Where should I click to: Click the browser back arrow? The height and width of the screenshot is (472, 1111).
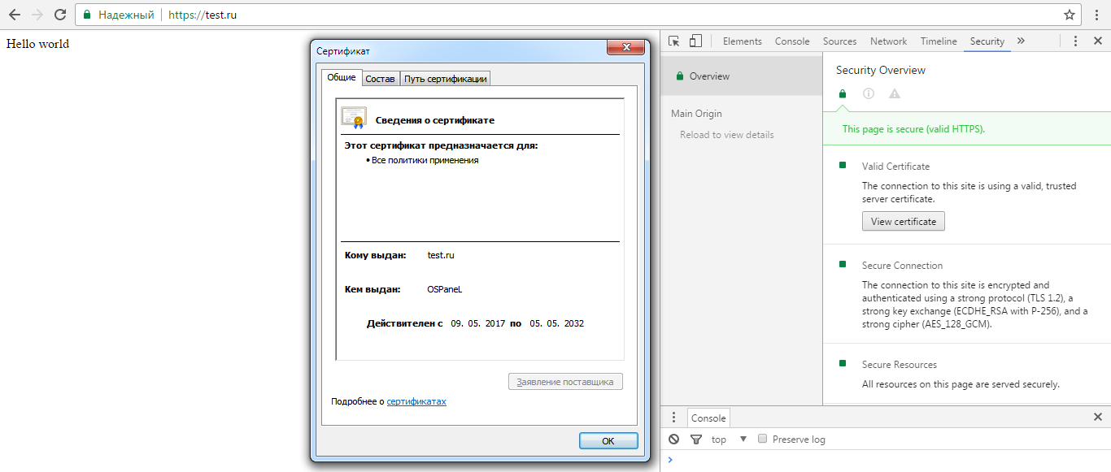coord(15,15)
